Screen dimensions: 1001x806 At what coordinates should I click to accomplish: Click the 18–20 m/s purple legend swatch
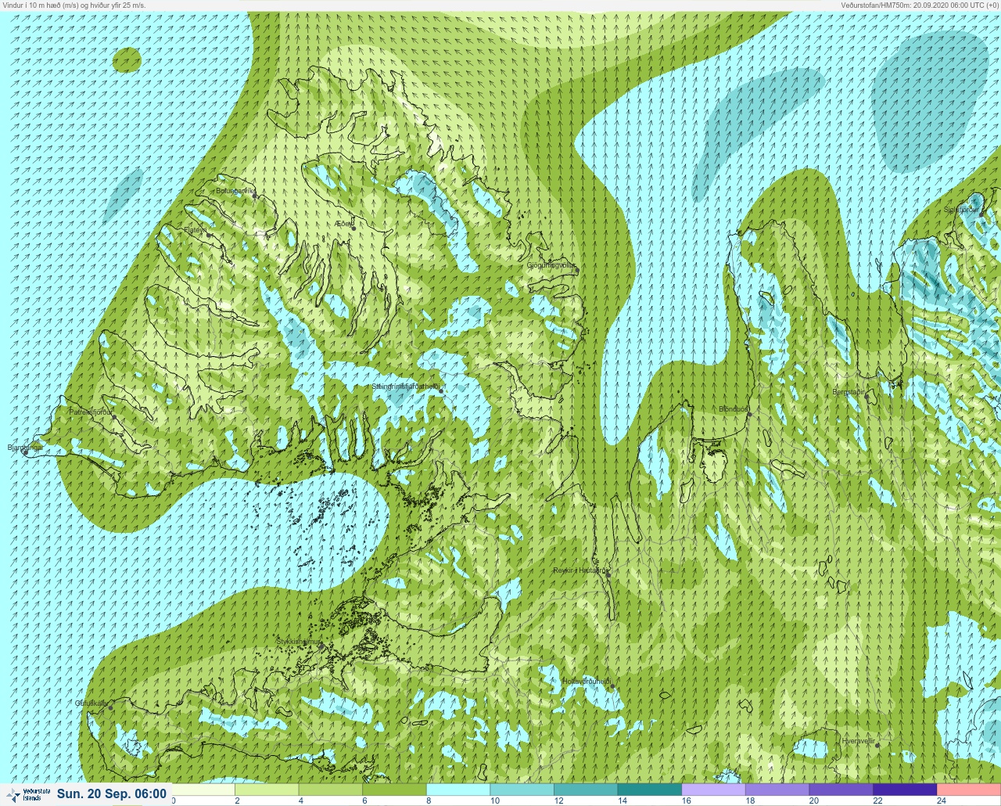tap(777, 790)
